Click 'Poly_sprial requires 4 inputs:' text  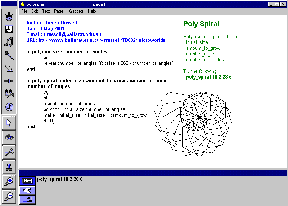tap(213, 37)
